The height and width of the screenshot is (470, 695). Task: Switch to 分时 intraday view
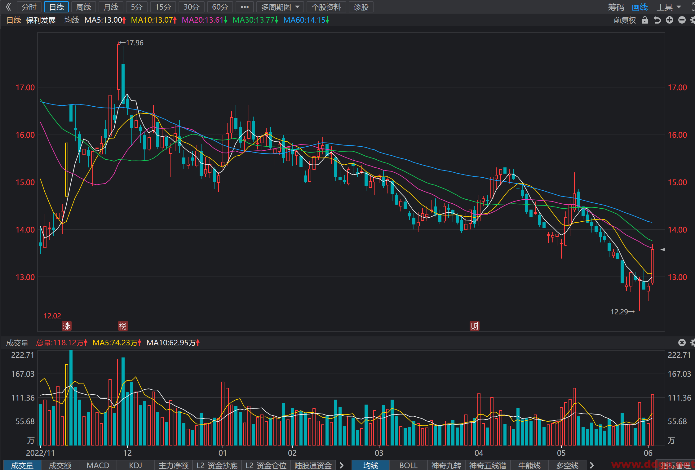pyautogui.click(x=29, y=7)
